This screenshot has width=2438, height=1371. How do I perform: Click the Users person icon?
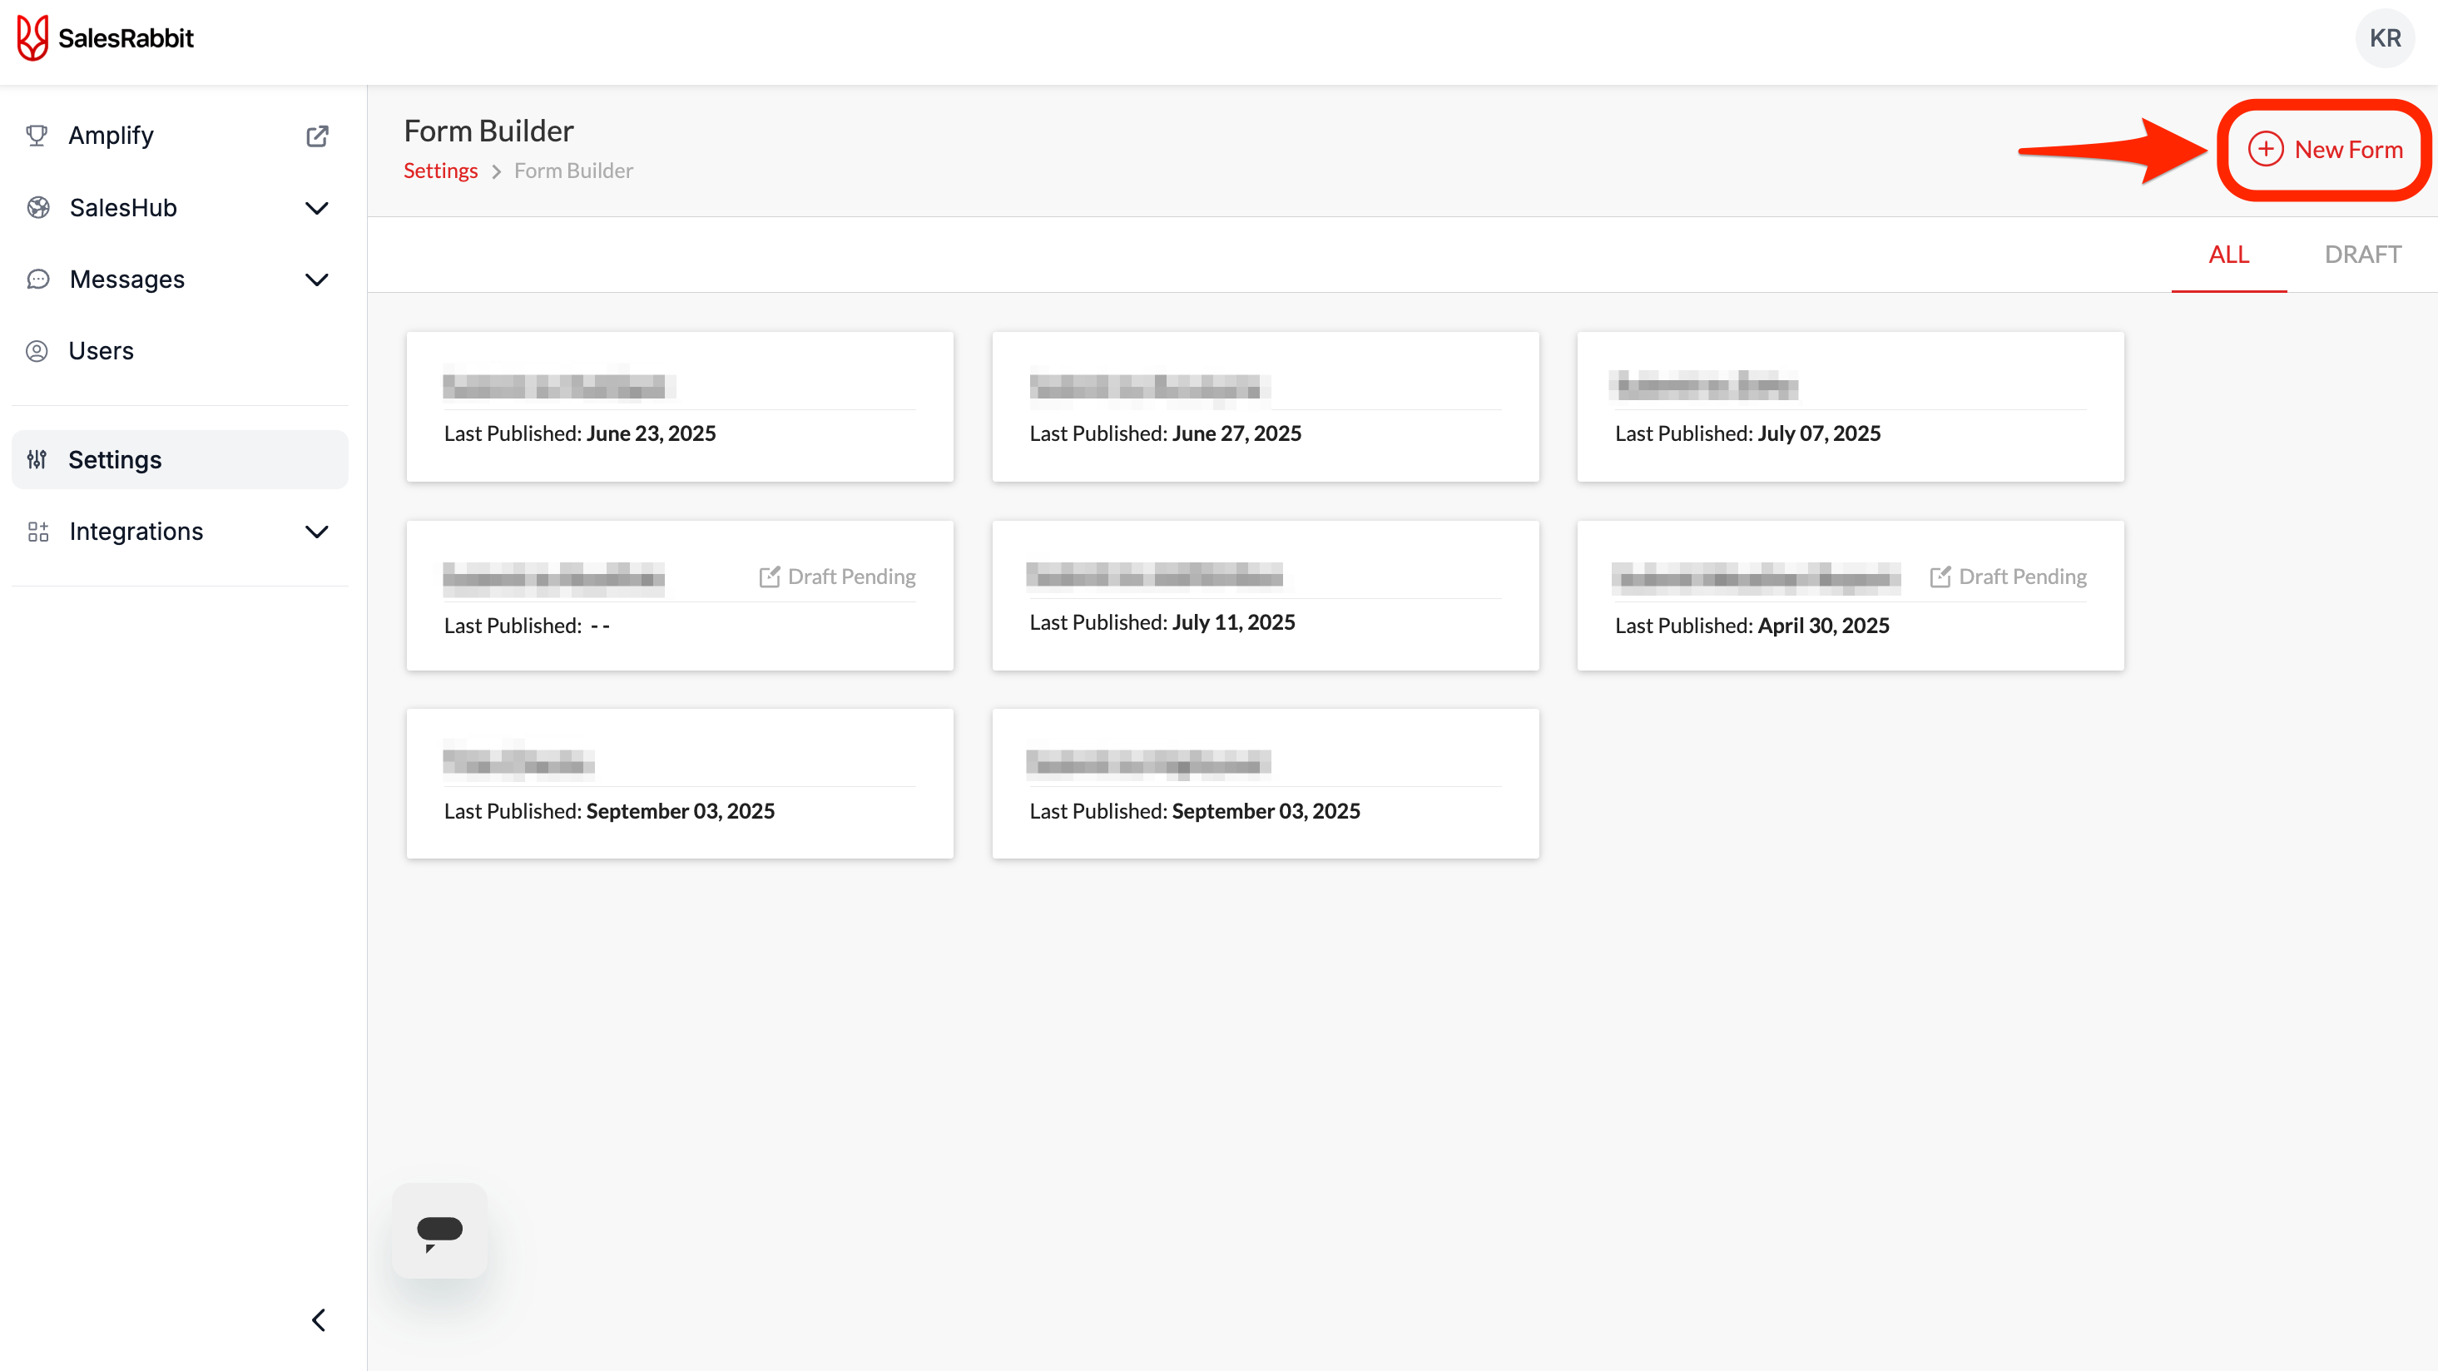(x=37, y=351)
